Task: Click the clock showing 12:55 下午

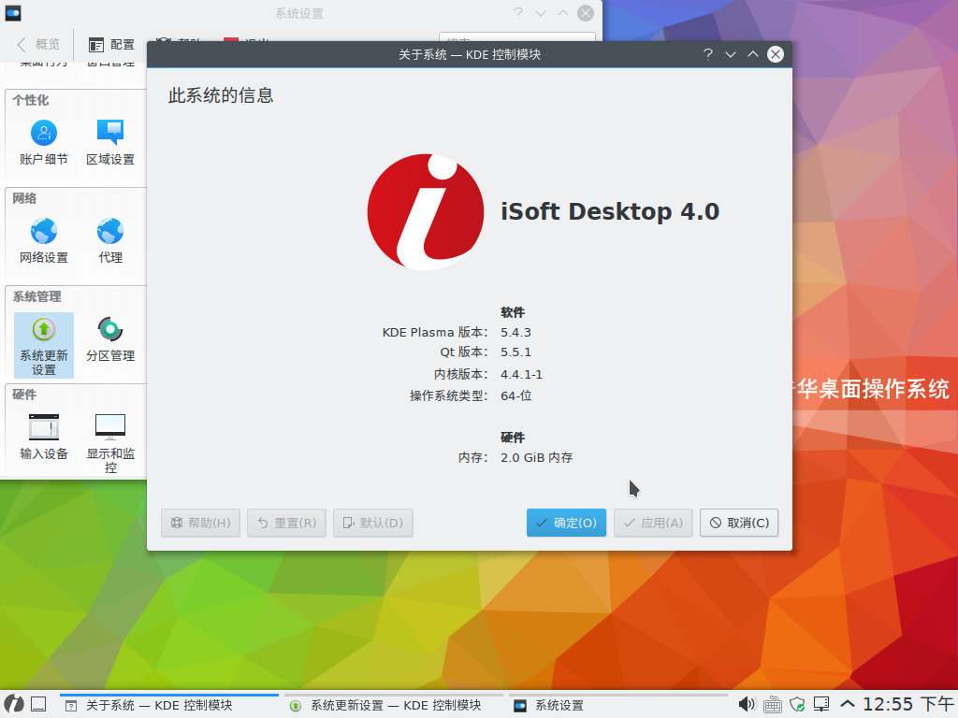Action: pos(907,705)
